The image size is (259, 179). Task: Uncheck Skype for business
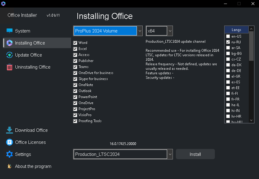(x=75, y=79)
